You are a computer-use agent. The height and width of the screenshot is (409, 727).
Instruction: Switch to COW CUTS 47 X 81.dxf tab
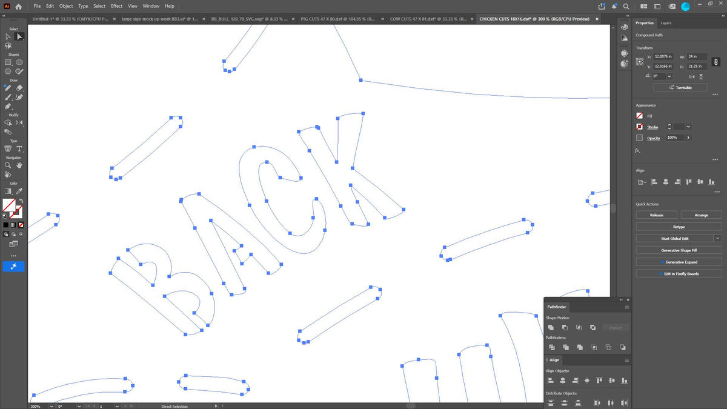[428, 19]
